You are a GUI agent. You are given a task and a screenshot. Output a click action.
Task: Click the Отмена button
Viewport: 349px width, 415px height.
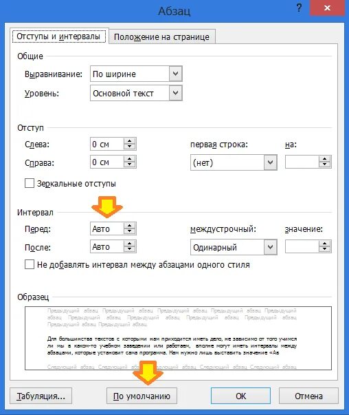pos(308,396)
